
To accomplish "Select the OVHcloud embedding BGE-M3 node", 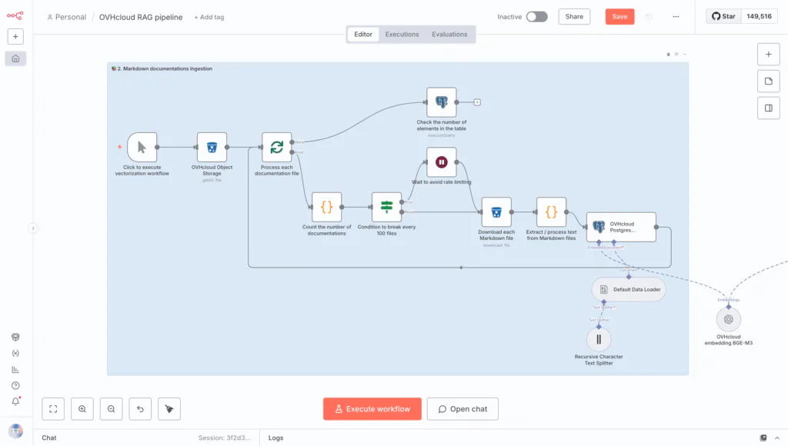I will click(728, 319).
